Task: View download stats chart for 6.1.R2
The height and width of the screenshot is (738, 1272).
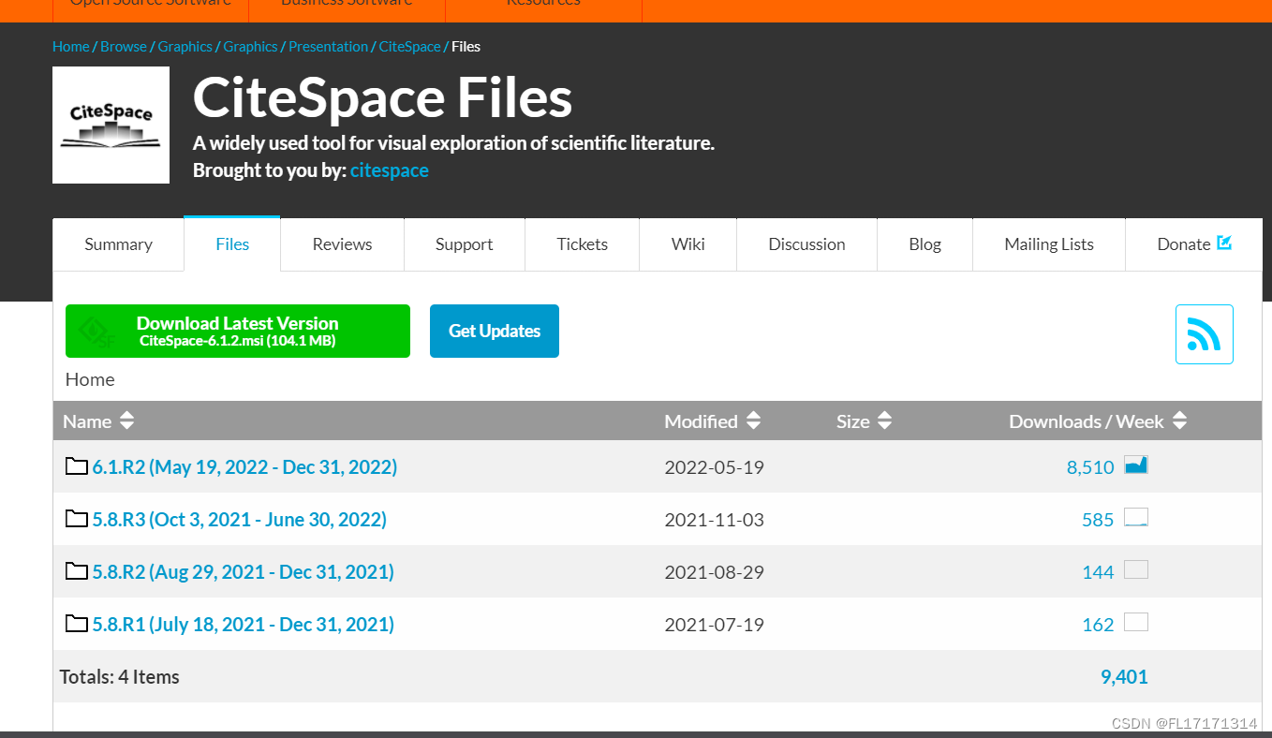Action: pyautogui.click(x=1136, y=465)
